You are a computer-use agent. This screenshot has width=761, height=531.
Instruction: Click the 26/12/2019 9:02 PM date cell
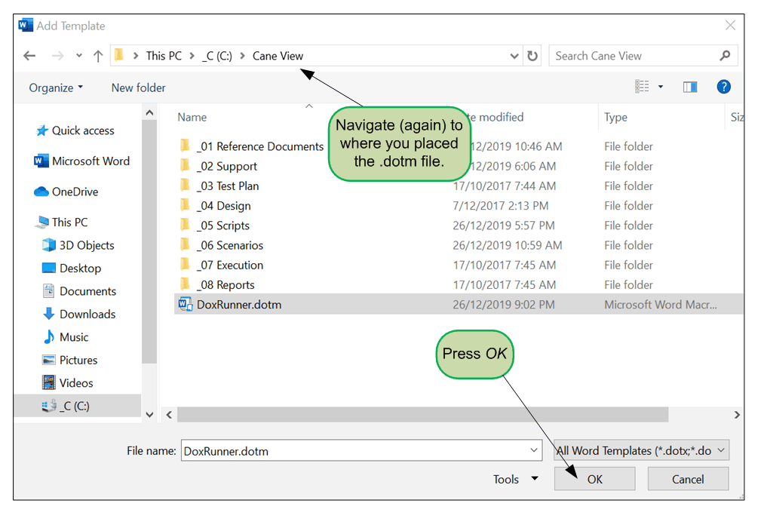pyautogui.click(x=503, y=304)
